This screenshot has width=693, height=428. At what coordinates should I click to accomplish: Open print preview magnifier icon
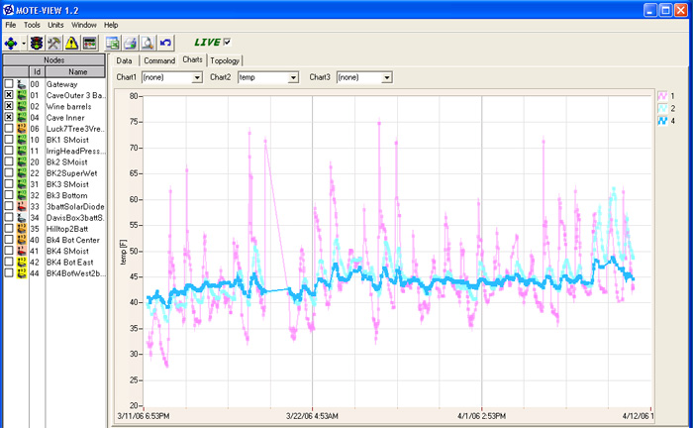click(147, 43)
